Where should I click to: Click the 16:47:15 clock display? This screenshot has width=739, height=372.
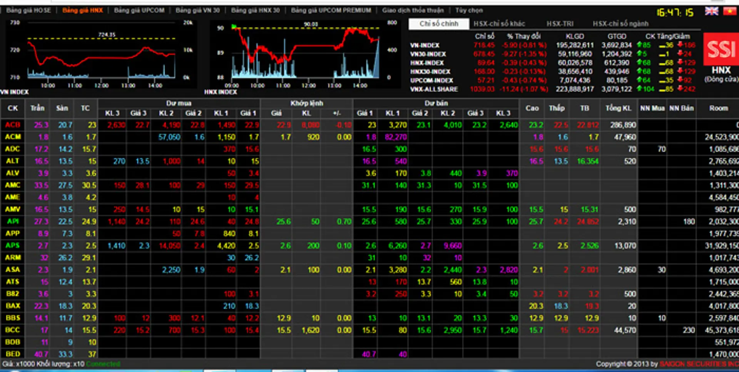click(x=675, y=13)
